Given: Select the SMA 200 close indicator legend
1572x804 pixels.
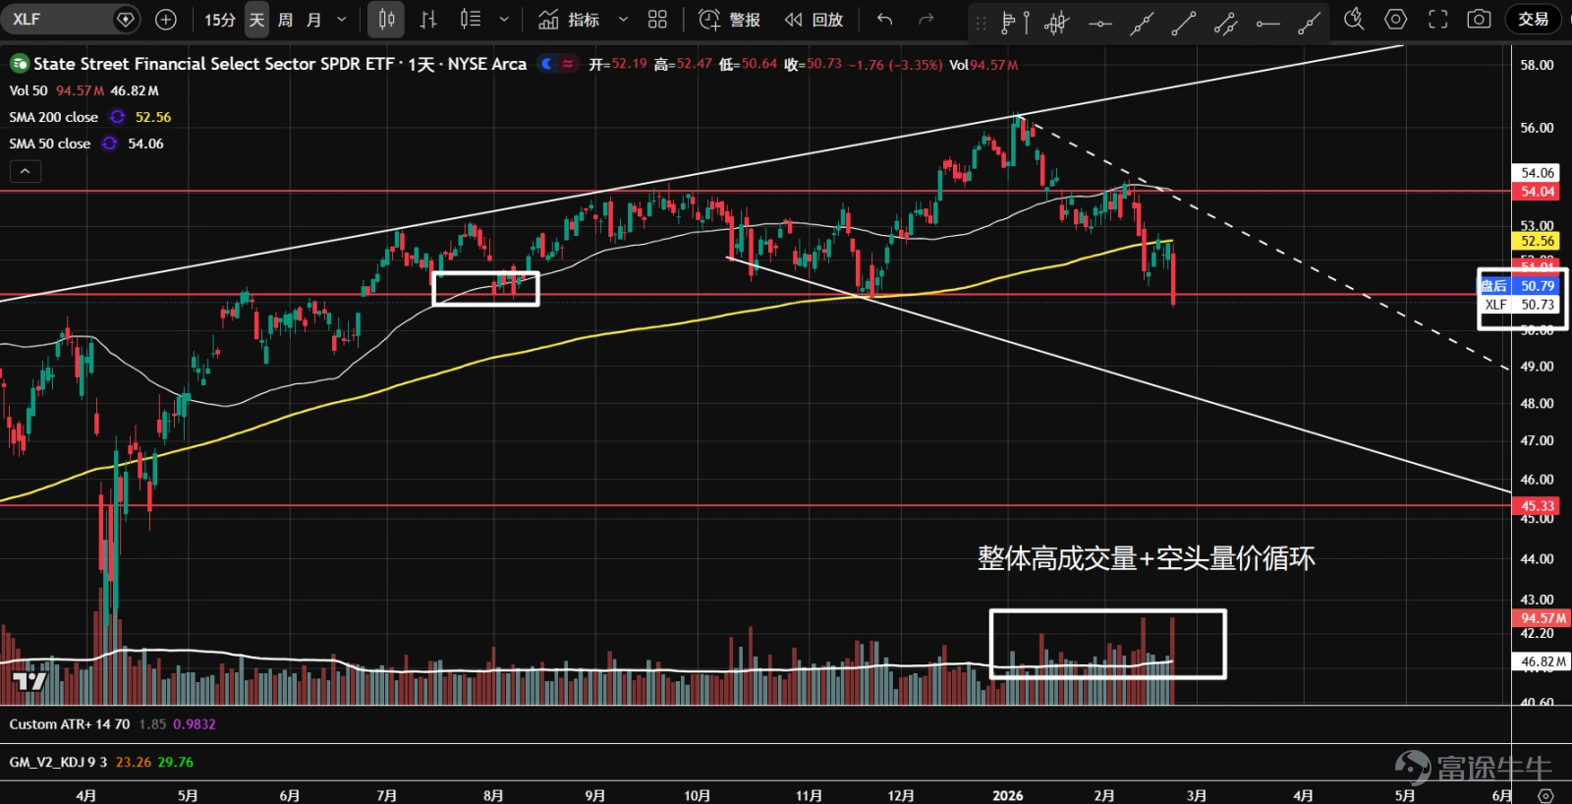Looking at the screenshot, I should coord(54,117).
